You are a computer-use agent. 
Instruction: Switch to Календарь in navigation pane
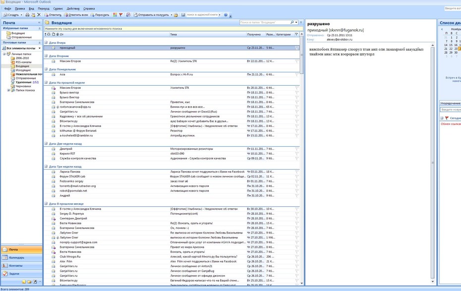pyautogui.click(x=21, y=257)
